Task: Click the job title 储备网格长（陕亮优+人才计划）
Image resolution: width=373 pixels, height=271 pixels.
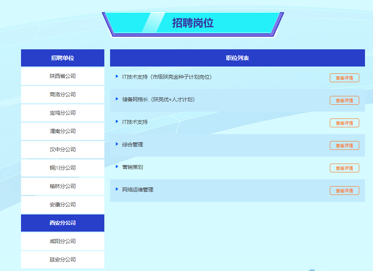Action: coord(159,99)
